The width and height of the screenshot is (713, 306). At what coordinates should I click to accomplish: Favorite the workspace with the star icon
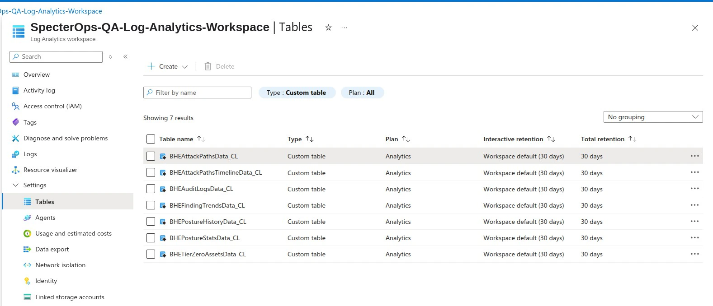329,28
